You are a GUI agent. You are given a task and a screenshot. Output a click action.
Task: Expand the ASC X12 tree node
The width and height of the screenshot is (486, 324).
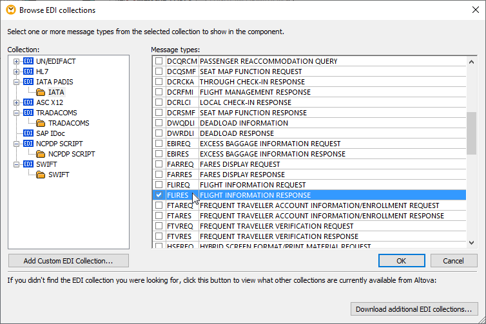tap(17, 102)
